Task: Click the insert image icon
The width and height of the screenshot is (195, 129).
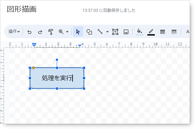Action: [x=126, y=32]
